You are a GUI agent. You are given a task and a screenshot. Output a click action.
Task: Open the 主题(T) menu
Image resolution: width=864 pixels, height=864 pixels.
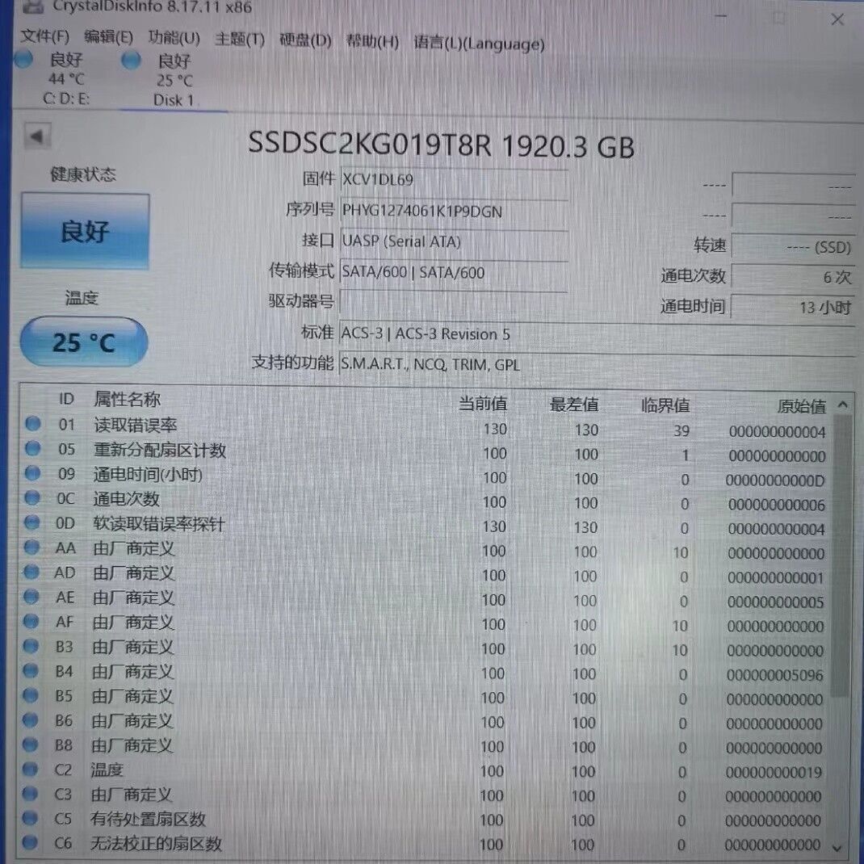coord(240,39)
